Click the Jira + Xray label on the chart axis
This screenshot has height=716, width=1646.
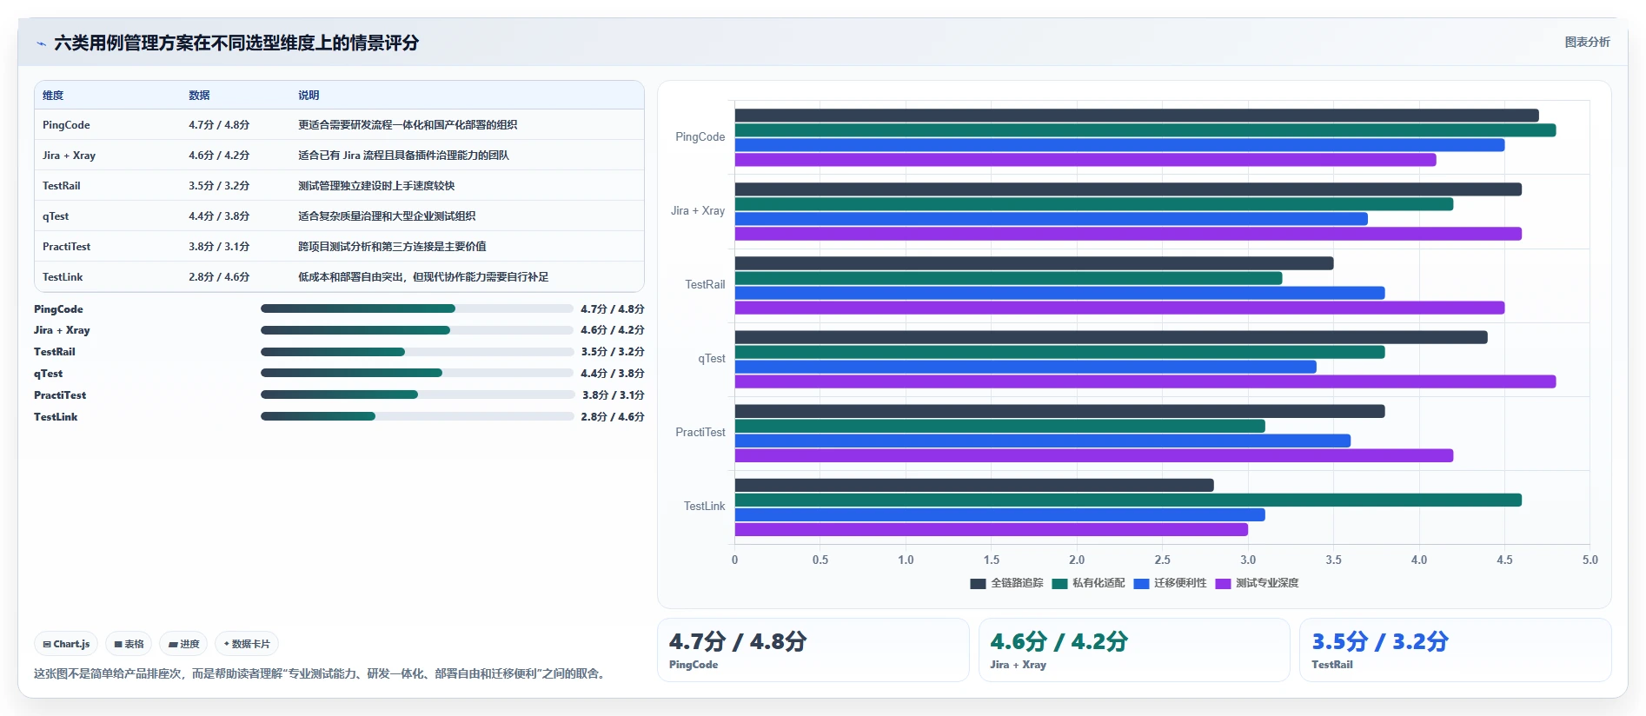point(698,211)
